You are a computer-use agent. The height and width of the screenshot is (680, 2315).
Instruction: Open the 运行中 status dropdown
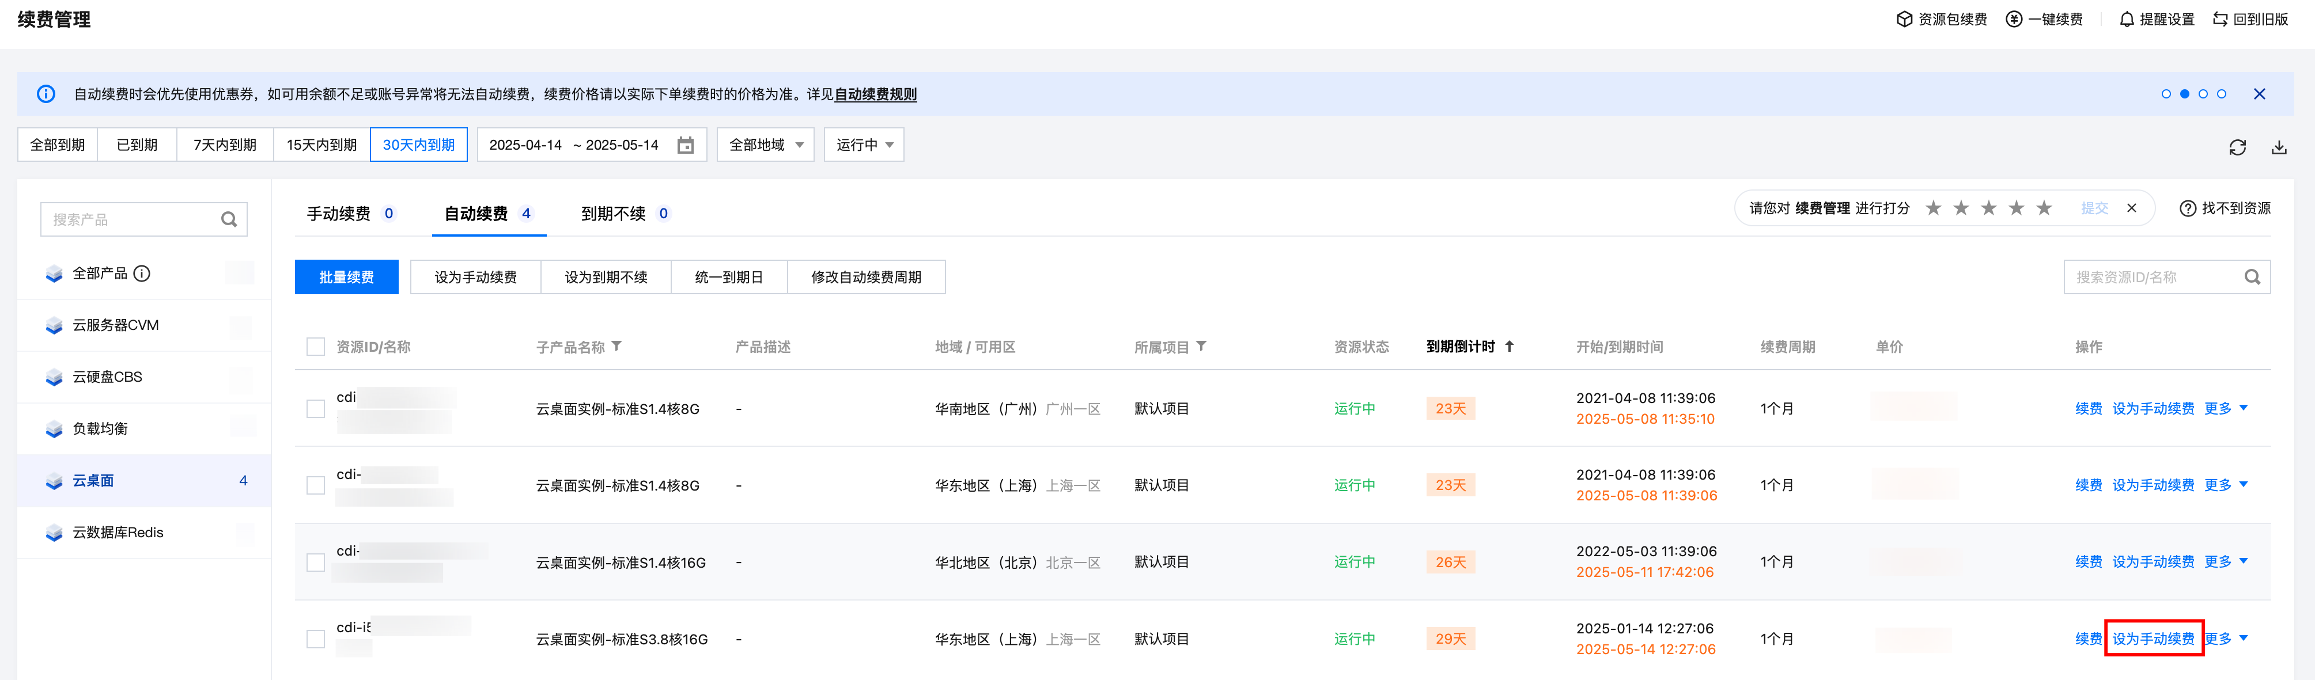coord(864,145)
